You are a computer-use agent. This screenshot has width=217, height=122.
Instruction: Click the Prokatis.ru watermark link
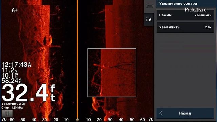click(196, 10)
